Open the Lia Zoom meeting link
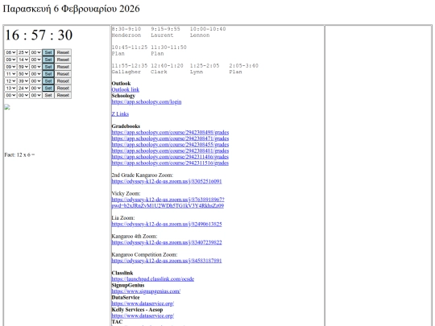Viewport: 435px width, 326px height. coord(167,224)
